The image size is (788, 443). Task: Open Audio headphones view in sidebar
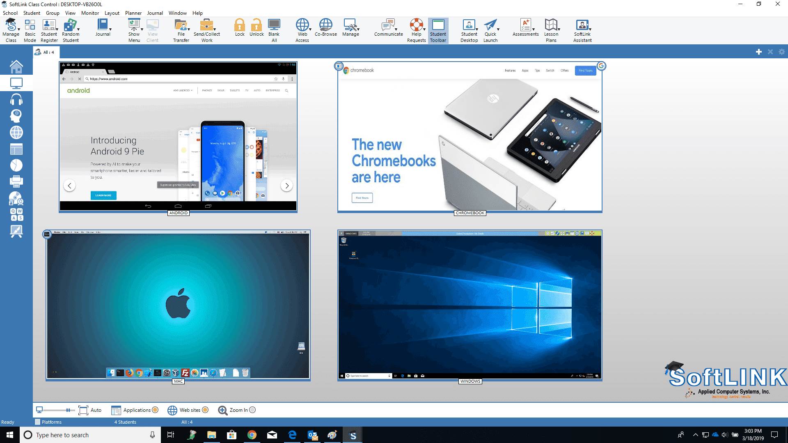coord(16,100)
